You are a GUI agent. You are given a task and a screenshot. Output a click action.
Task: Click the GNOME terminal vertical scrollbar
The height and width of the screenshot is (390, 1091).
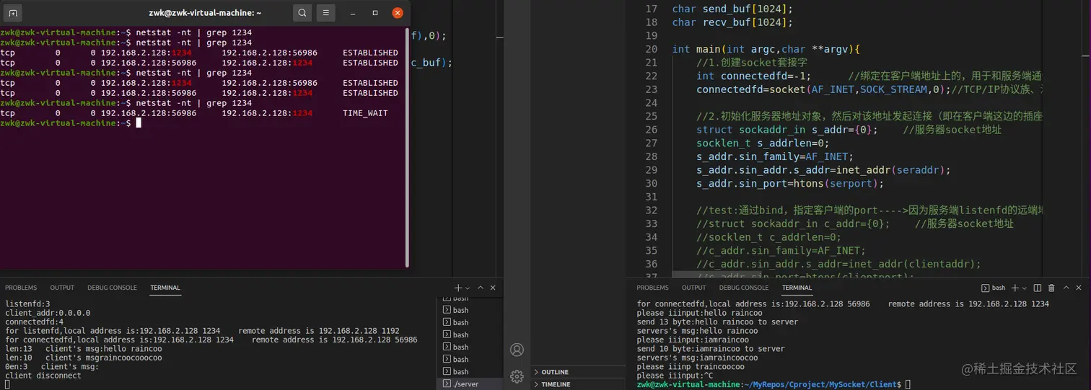pos(408,146)
